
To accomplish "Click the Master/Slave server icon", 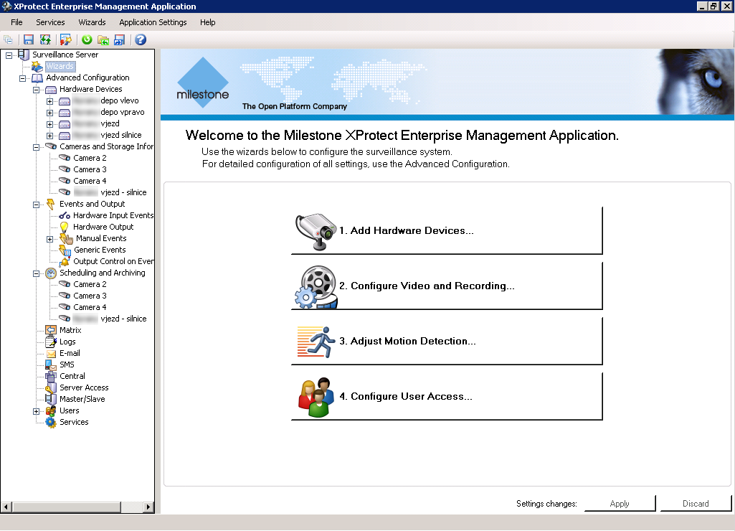I will 51,399.
